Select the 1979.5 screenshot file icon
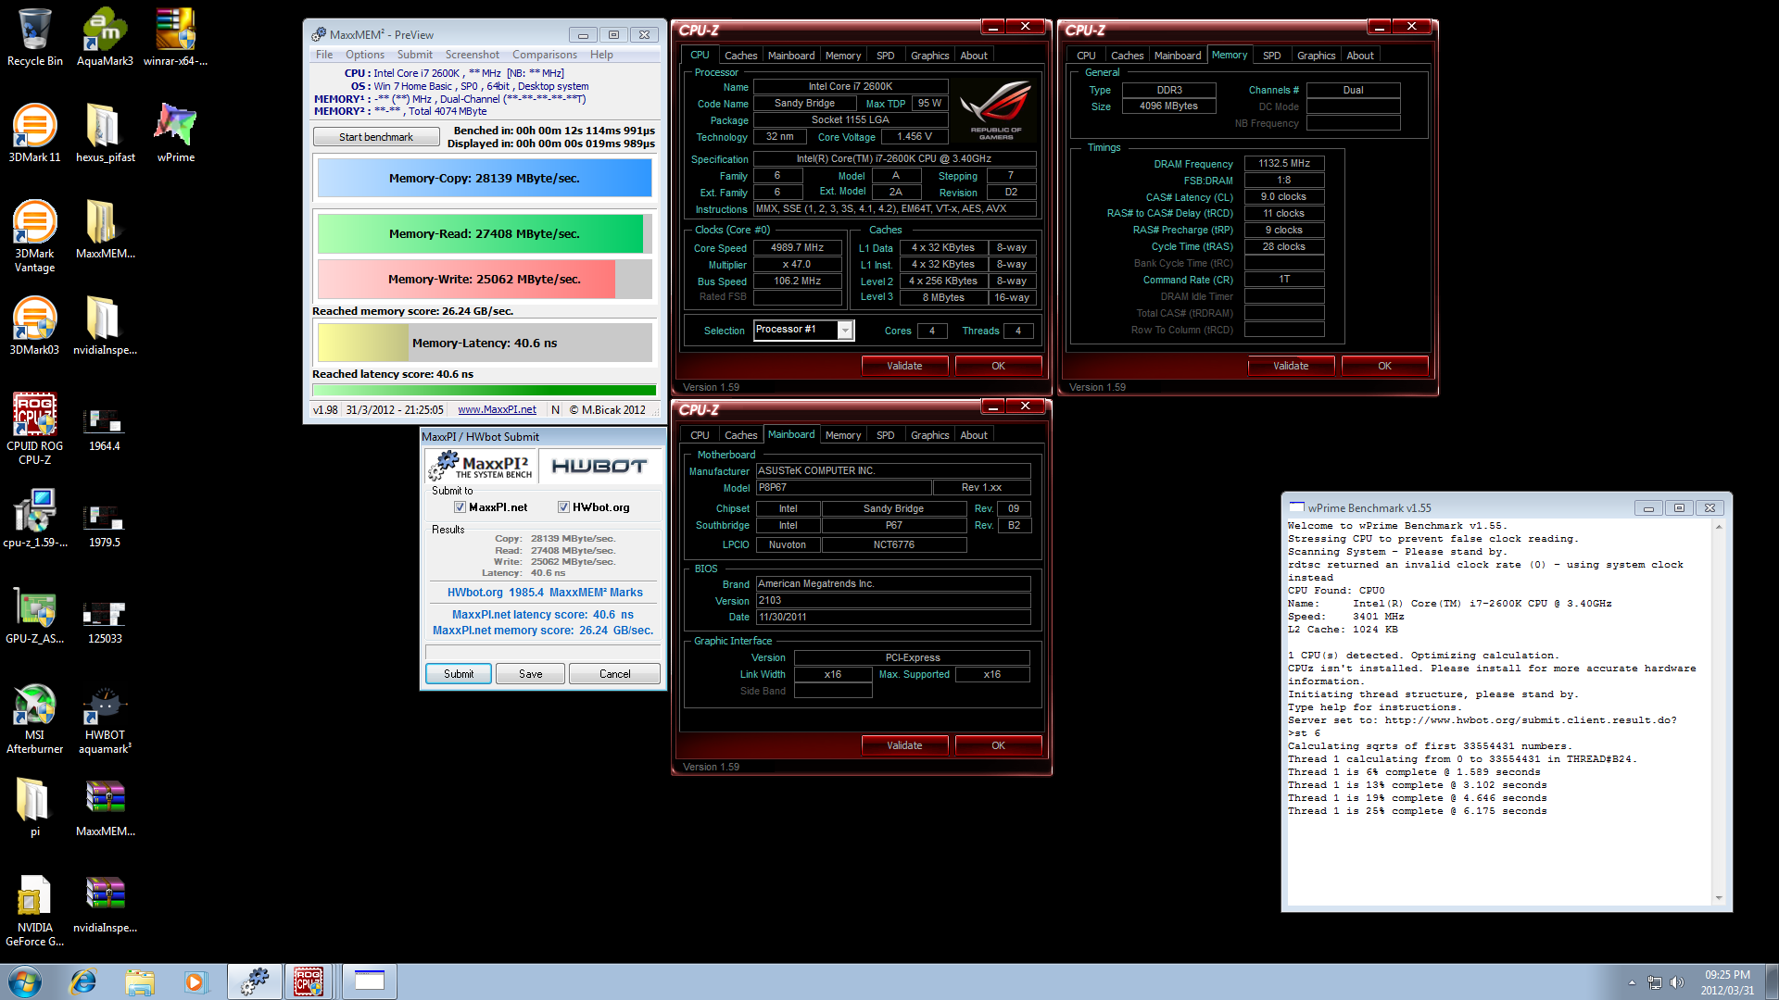1779x1000 pixels. 105,525
